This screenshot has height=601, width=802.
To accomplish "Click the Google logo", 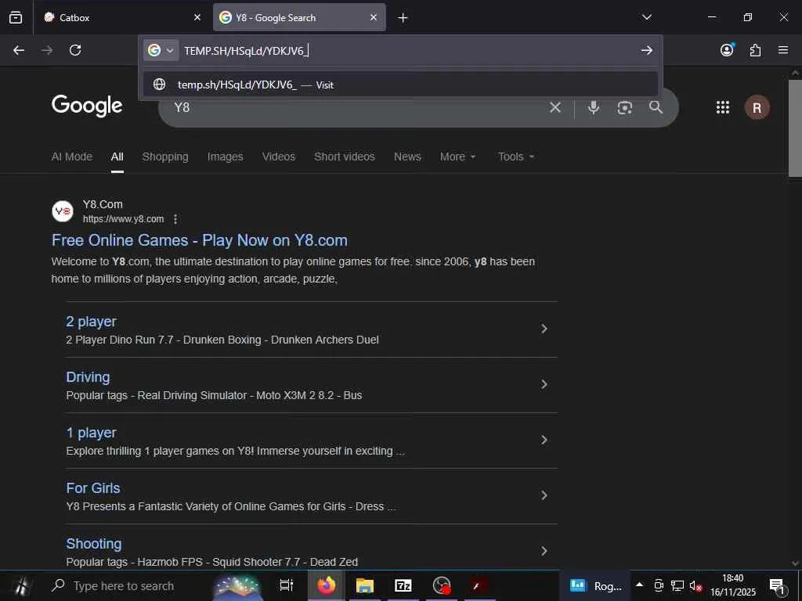I will click(x=87, y=106).
